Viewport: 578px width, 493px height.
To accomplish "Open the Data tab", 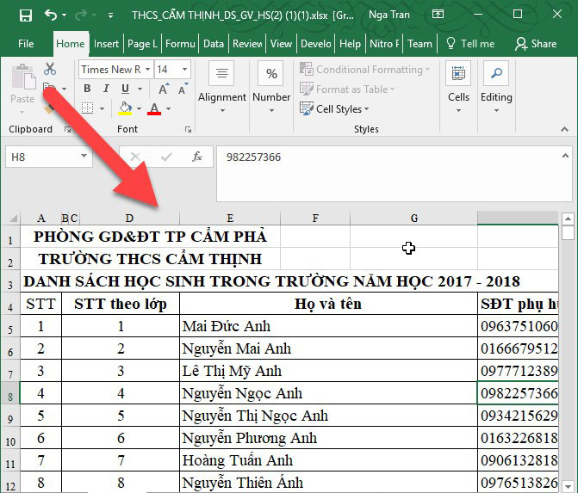I will 214,44.
